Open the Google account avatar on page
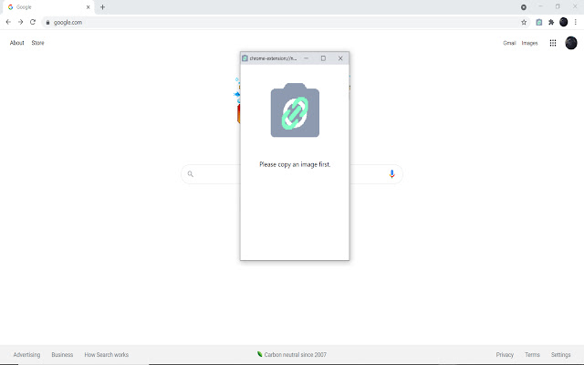 (x=571, y=43)
